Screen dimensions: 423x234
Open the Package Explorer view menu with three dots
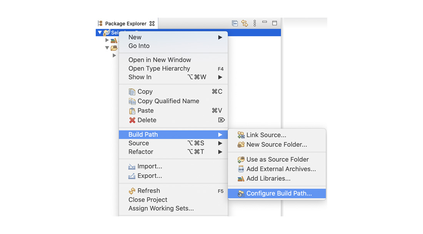pos(255,23)
